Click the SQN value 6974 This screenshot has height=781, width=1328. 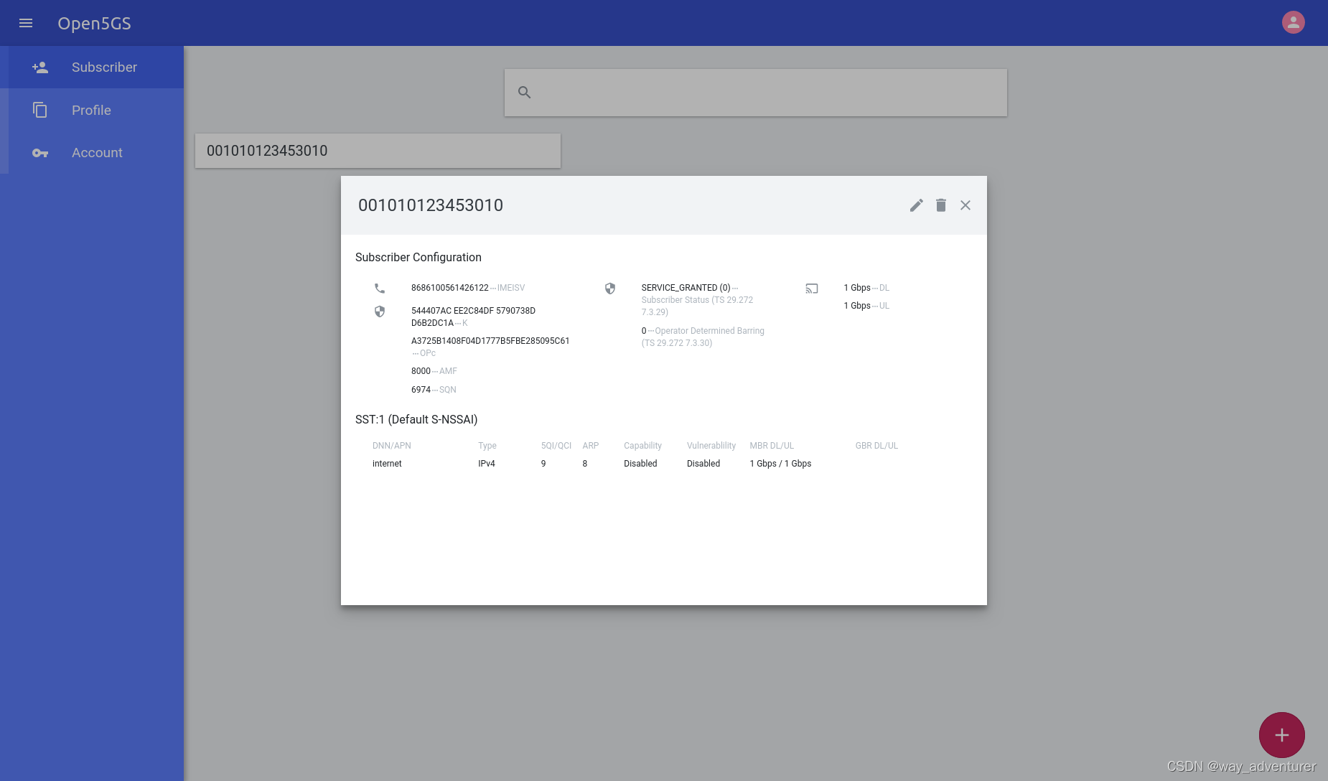click(x=421, y=390)
